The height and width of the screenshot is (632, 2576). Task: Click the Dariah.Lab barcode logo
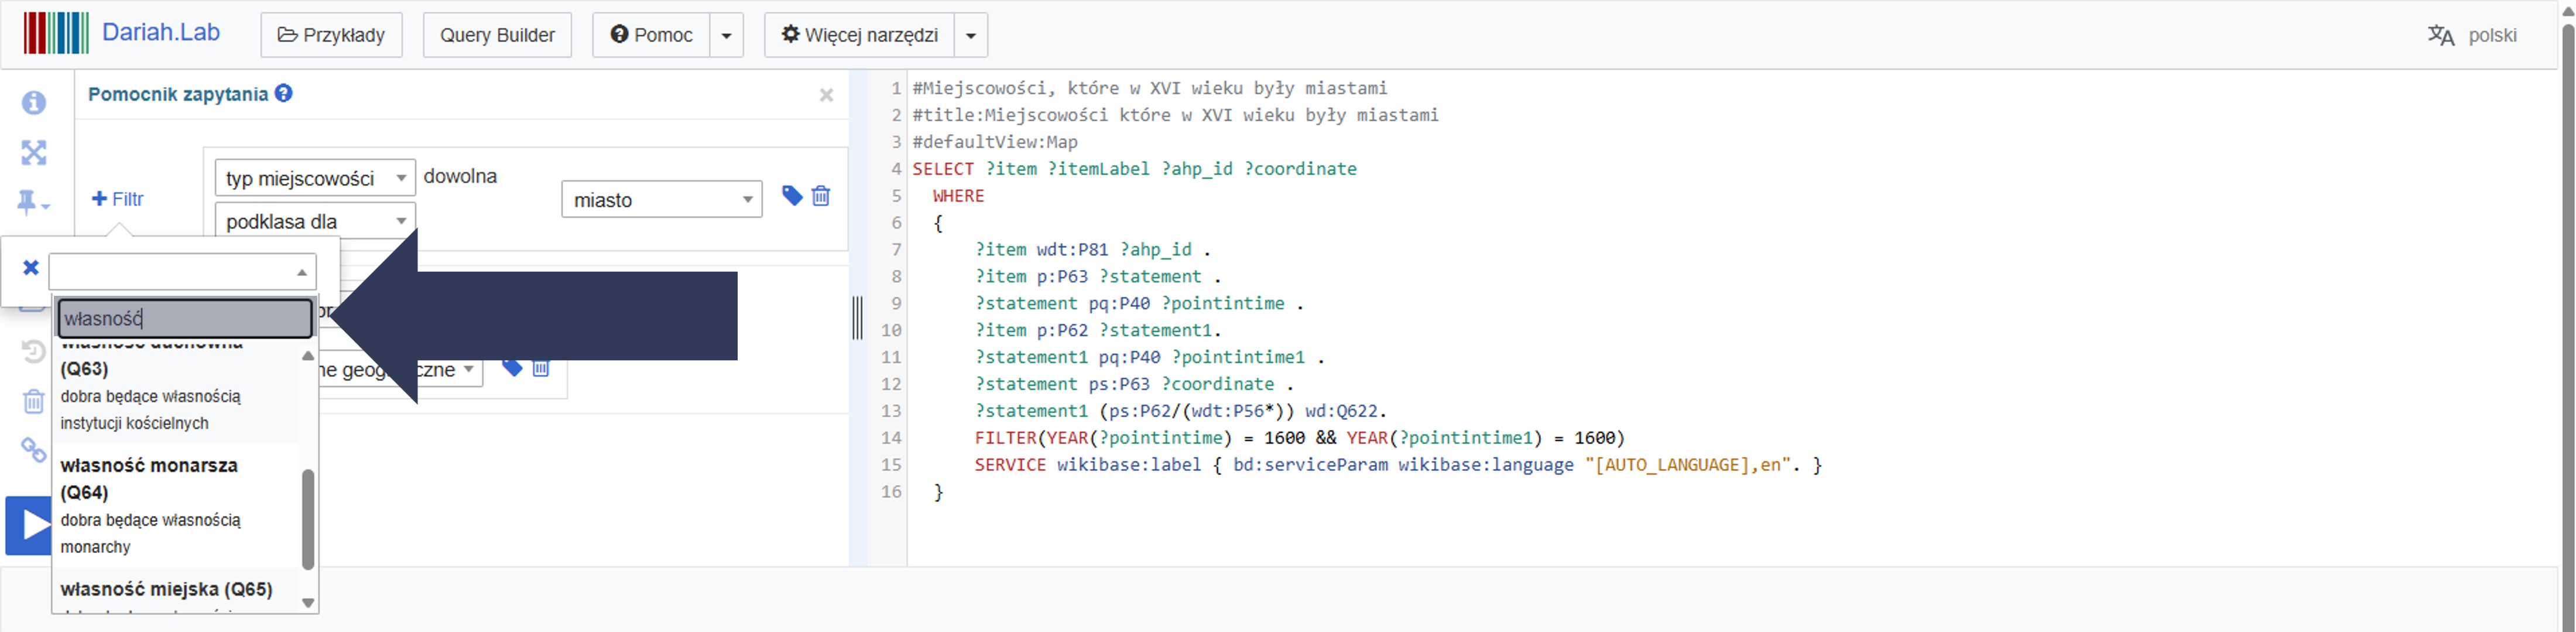[56, 34]
